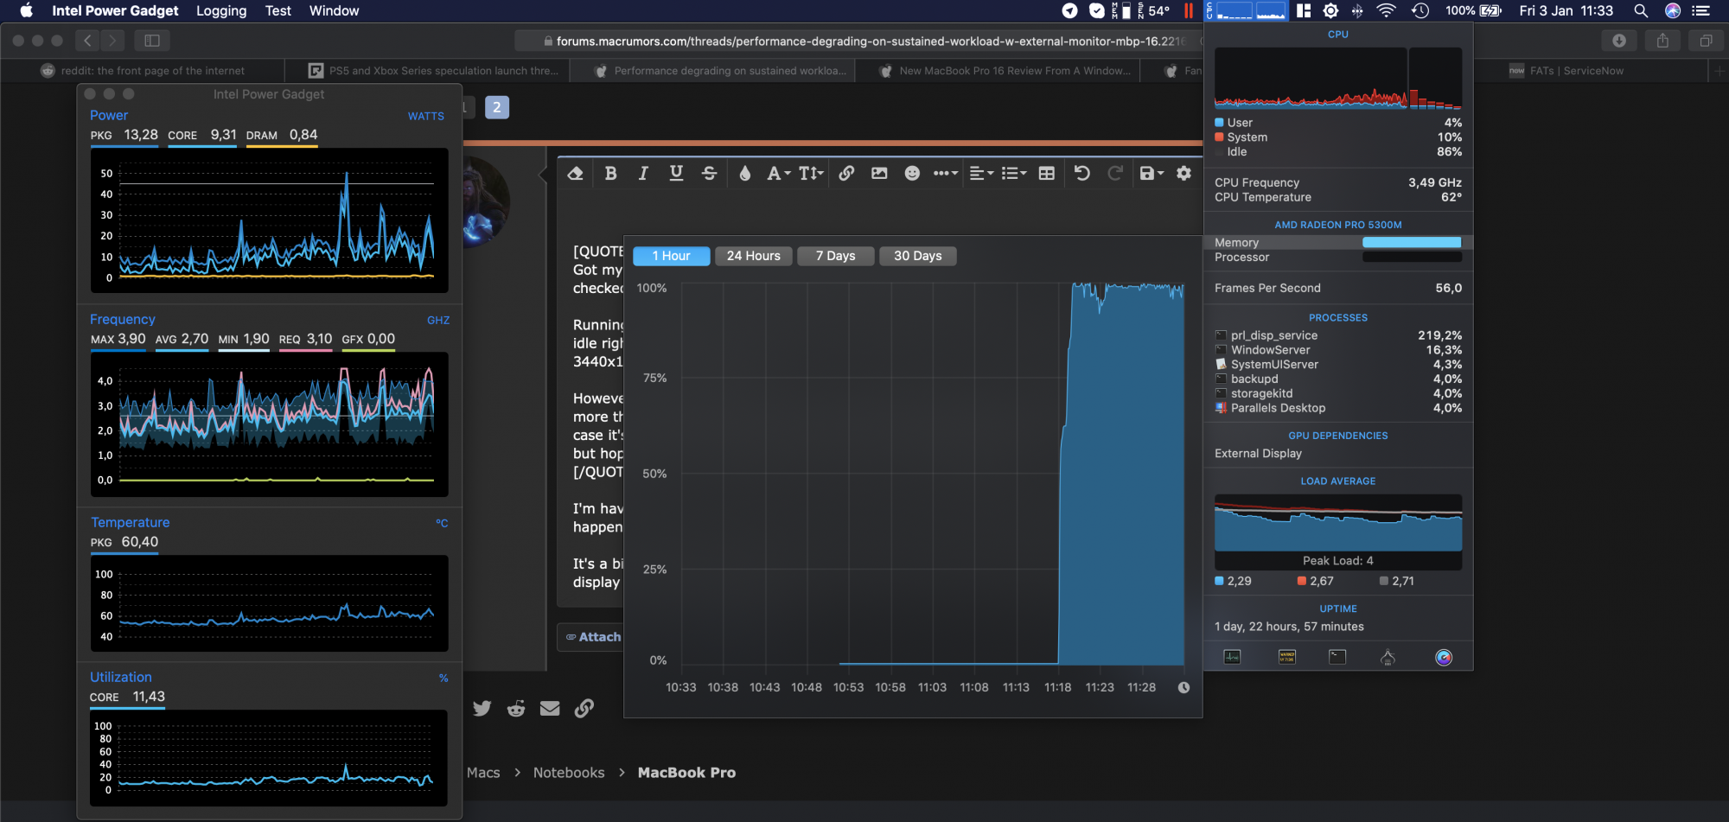Toggle underline in the forum editor
The width and height of the screenshot is (1729, 822).
pyautogui.click(x=676, y=173)
